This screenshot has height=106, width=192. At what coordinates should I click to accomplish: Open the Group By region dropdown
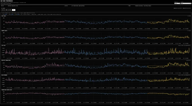177,3
